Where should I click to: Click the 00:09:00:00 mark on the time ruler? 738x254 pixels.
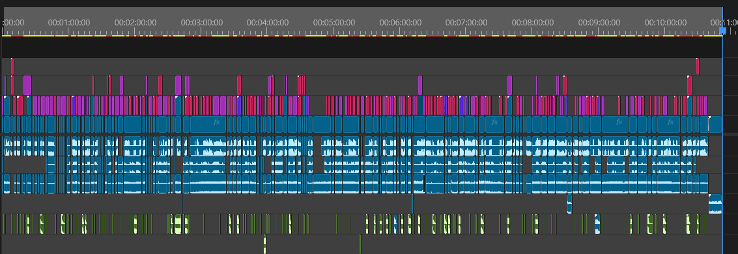[599, 22]
